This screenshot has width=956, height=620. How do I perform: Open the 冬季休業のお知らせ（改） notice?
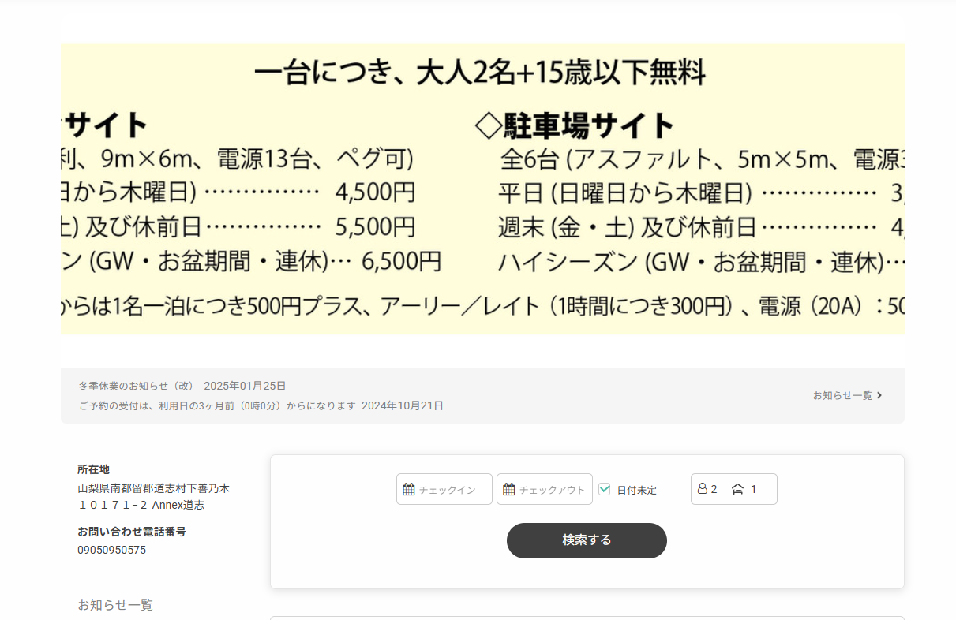point(182,386)
